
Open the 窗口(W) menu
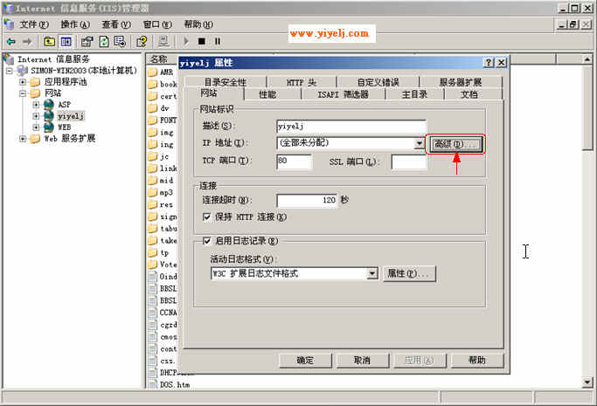(157, 24)
